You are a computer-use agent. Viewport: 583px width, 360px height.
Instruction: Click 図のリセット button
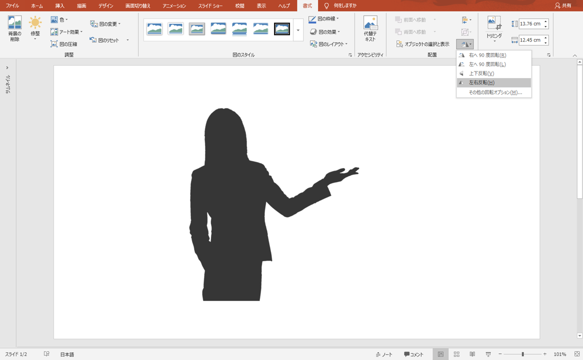(x=105, y=40)
